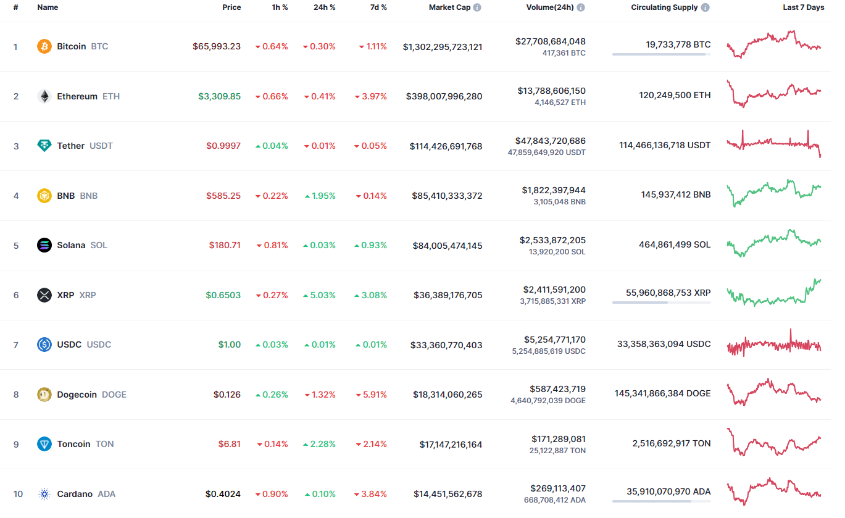Click the Market Cap info icon
845x518 pixels.
click(x=477, y=7)
